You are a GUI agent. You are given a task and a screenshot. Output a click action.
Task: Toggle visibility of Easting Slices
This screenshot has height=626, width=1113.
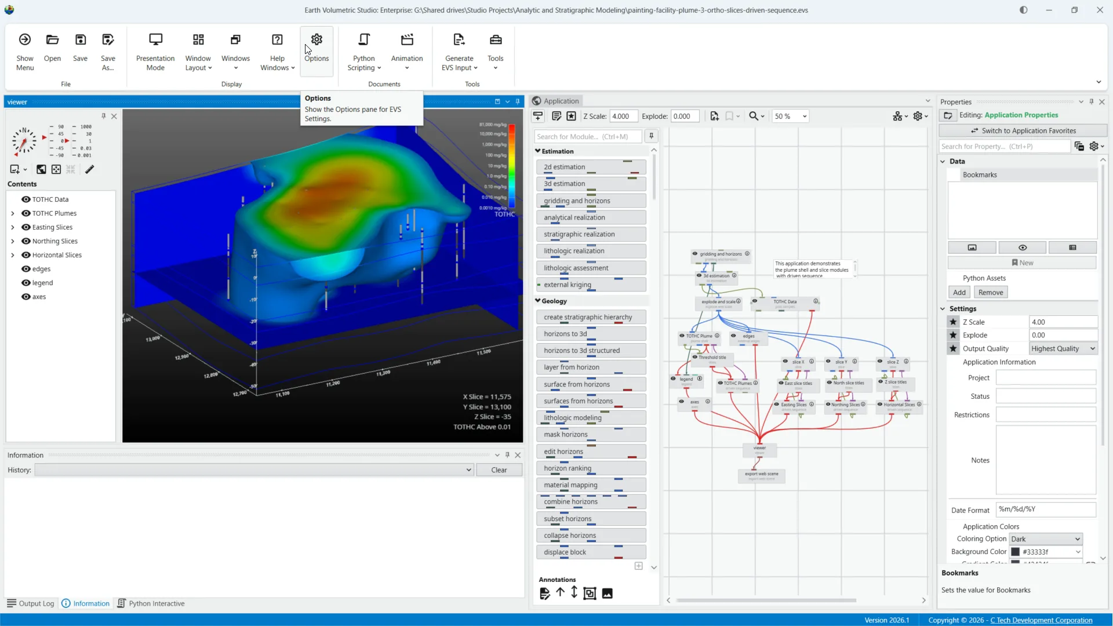pos(26,227)
